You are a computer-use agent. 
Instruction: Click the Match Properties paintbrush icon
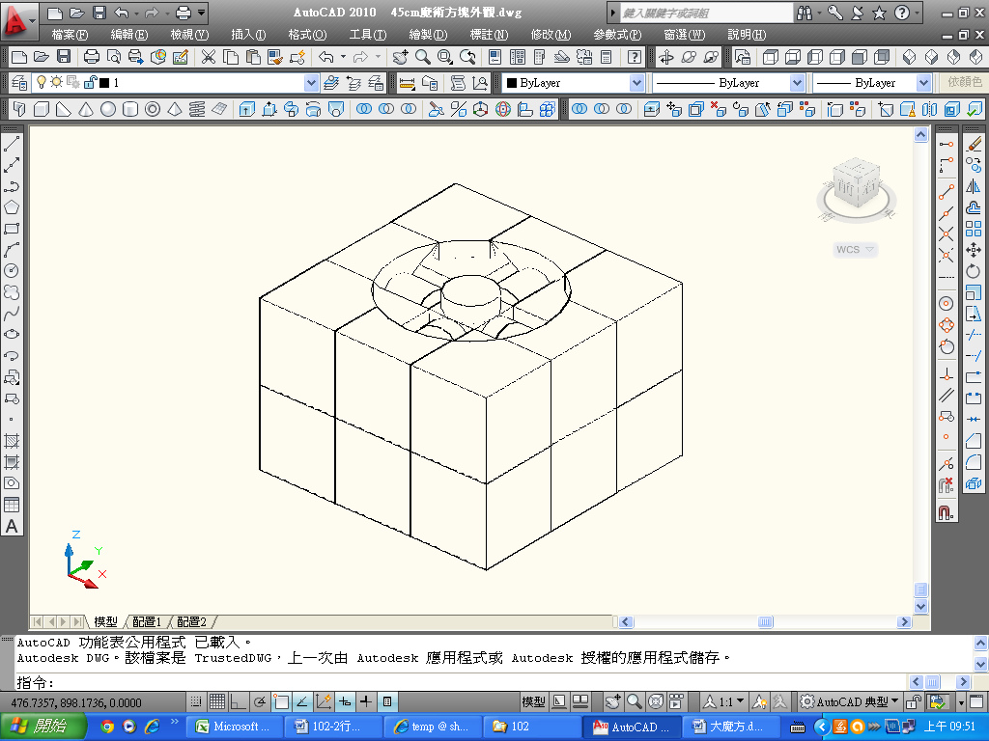275,57
